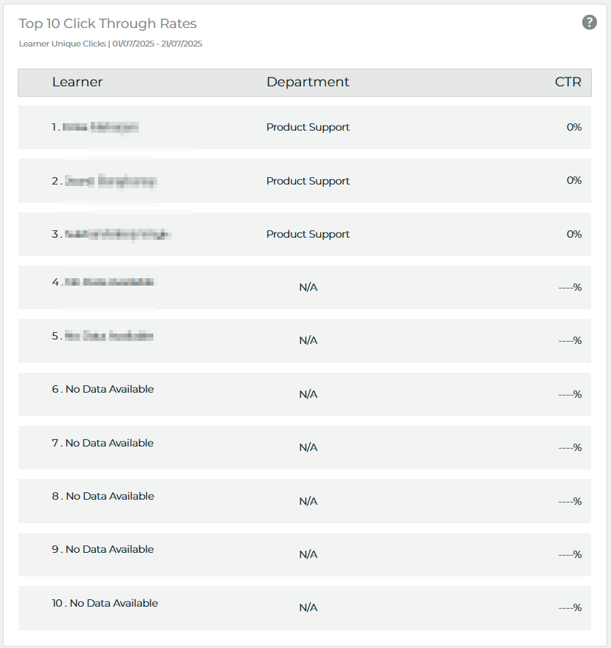This screenshot has height=648, width=611.
Task: Click the Top 10 Click Through Rates title
Action: [108, 24]
